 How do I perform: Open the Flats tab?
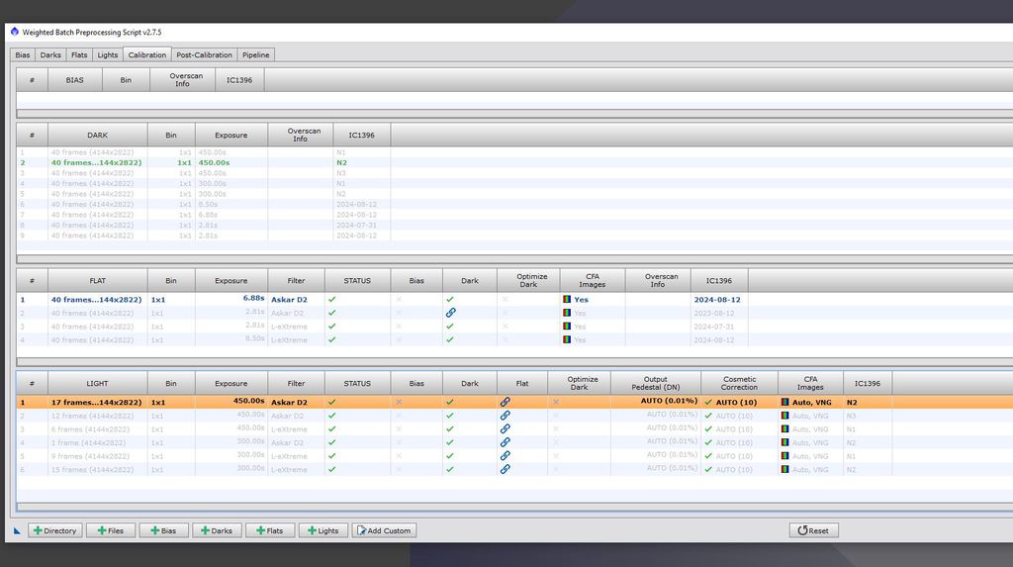(x=79, y=55)
